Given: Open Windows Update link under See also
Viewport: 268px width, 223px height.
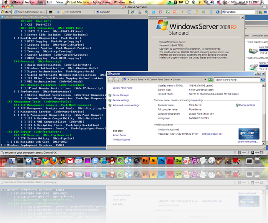Looking at the screenshot, I should (x=121, y=140).
